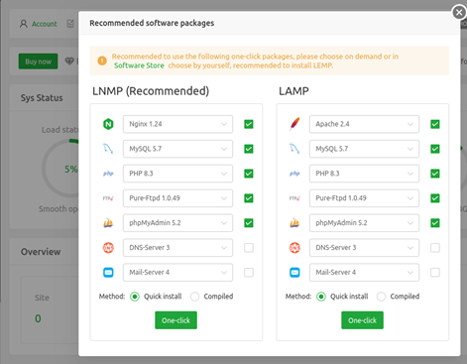Screen dimensions: 467x364
Task: Uncheck the Nginx 1.24 checkbox
Action: tap(249, 124)
